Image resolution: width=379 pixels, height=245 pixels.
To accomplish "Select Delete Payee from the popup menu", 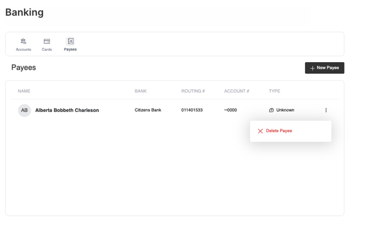I will point(279,131).
